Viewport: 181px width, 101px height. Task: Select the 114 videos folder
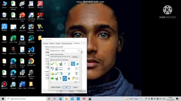coord(31,85)
